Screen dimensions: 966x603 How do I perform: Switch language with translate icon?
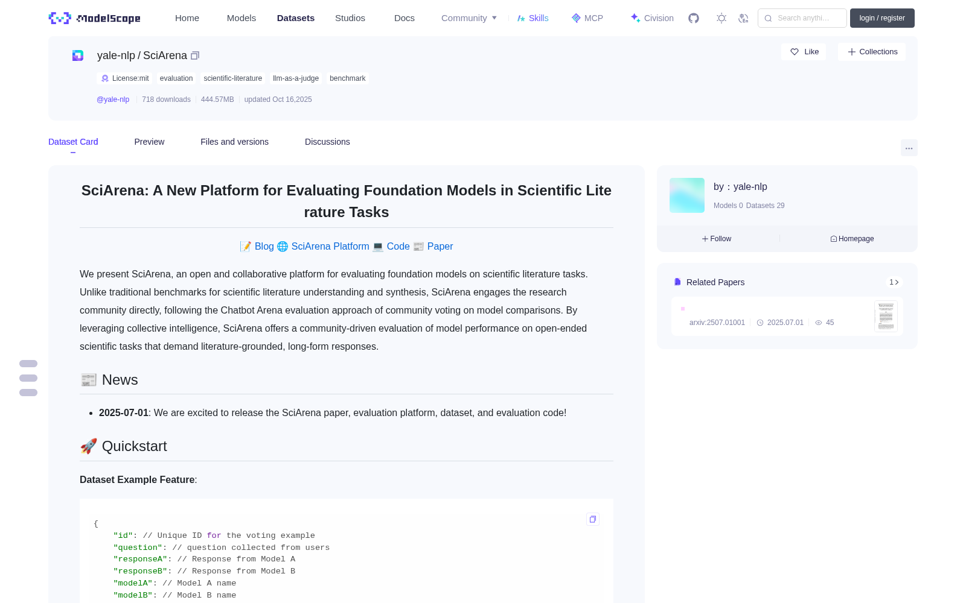click(x=744, y=18)
